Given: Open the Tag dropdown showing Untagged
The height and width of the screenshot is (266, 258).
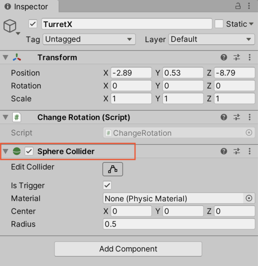Looking at the screenshot, I should coord(89,39).
